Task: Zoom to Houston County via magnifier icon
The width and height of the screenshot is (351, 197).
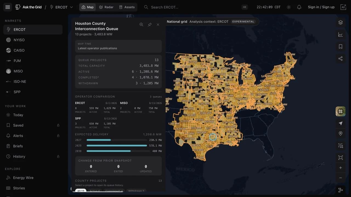Action: click(x=141, y=25)
